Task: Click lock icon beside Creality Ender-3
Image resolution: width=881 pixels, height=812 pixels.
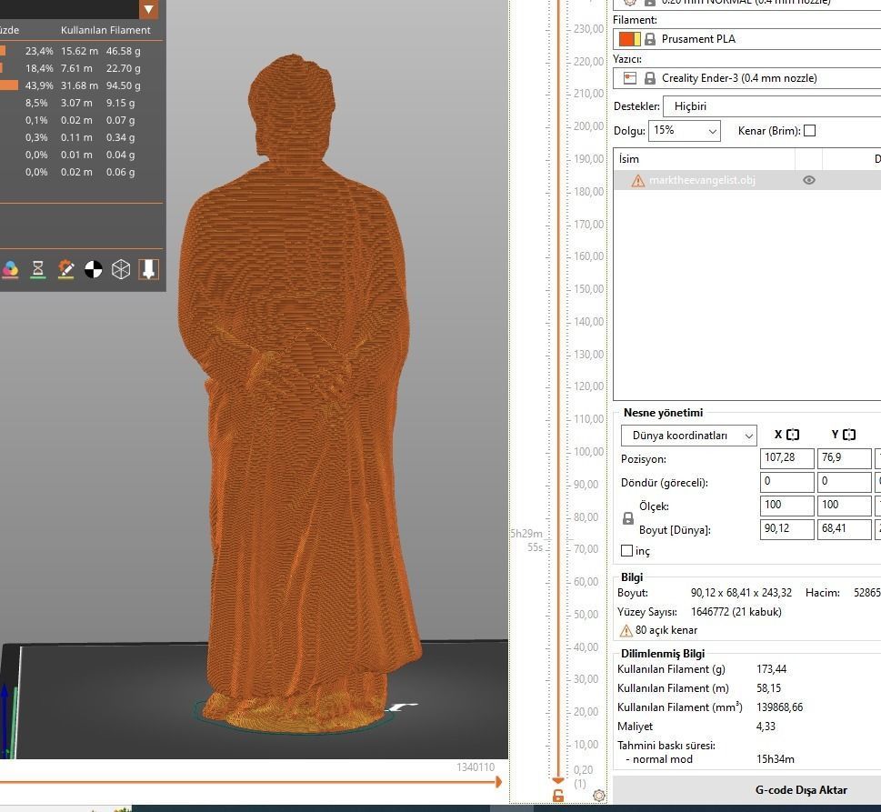Action: (x=650, y=78)
